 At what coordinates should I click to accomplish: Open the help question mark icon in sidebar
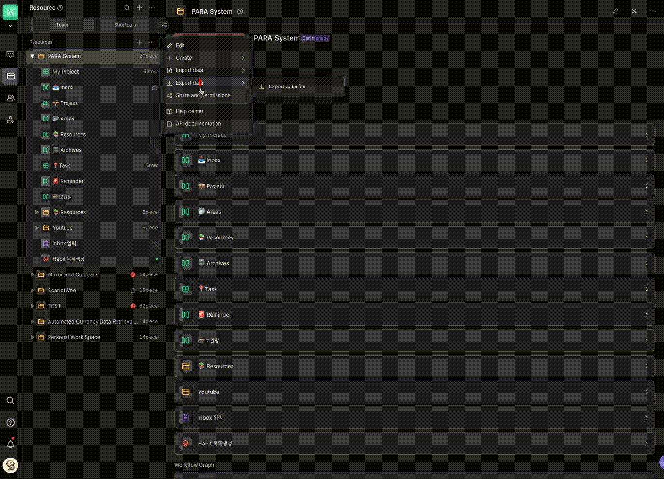pyautogui.click(x=10, y=423)
